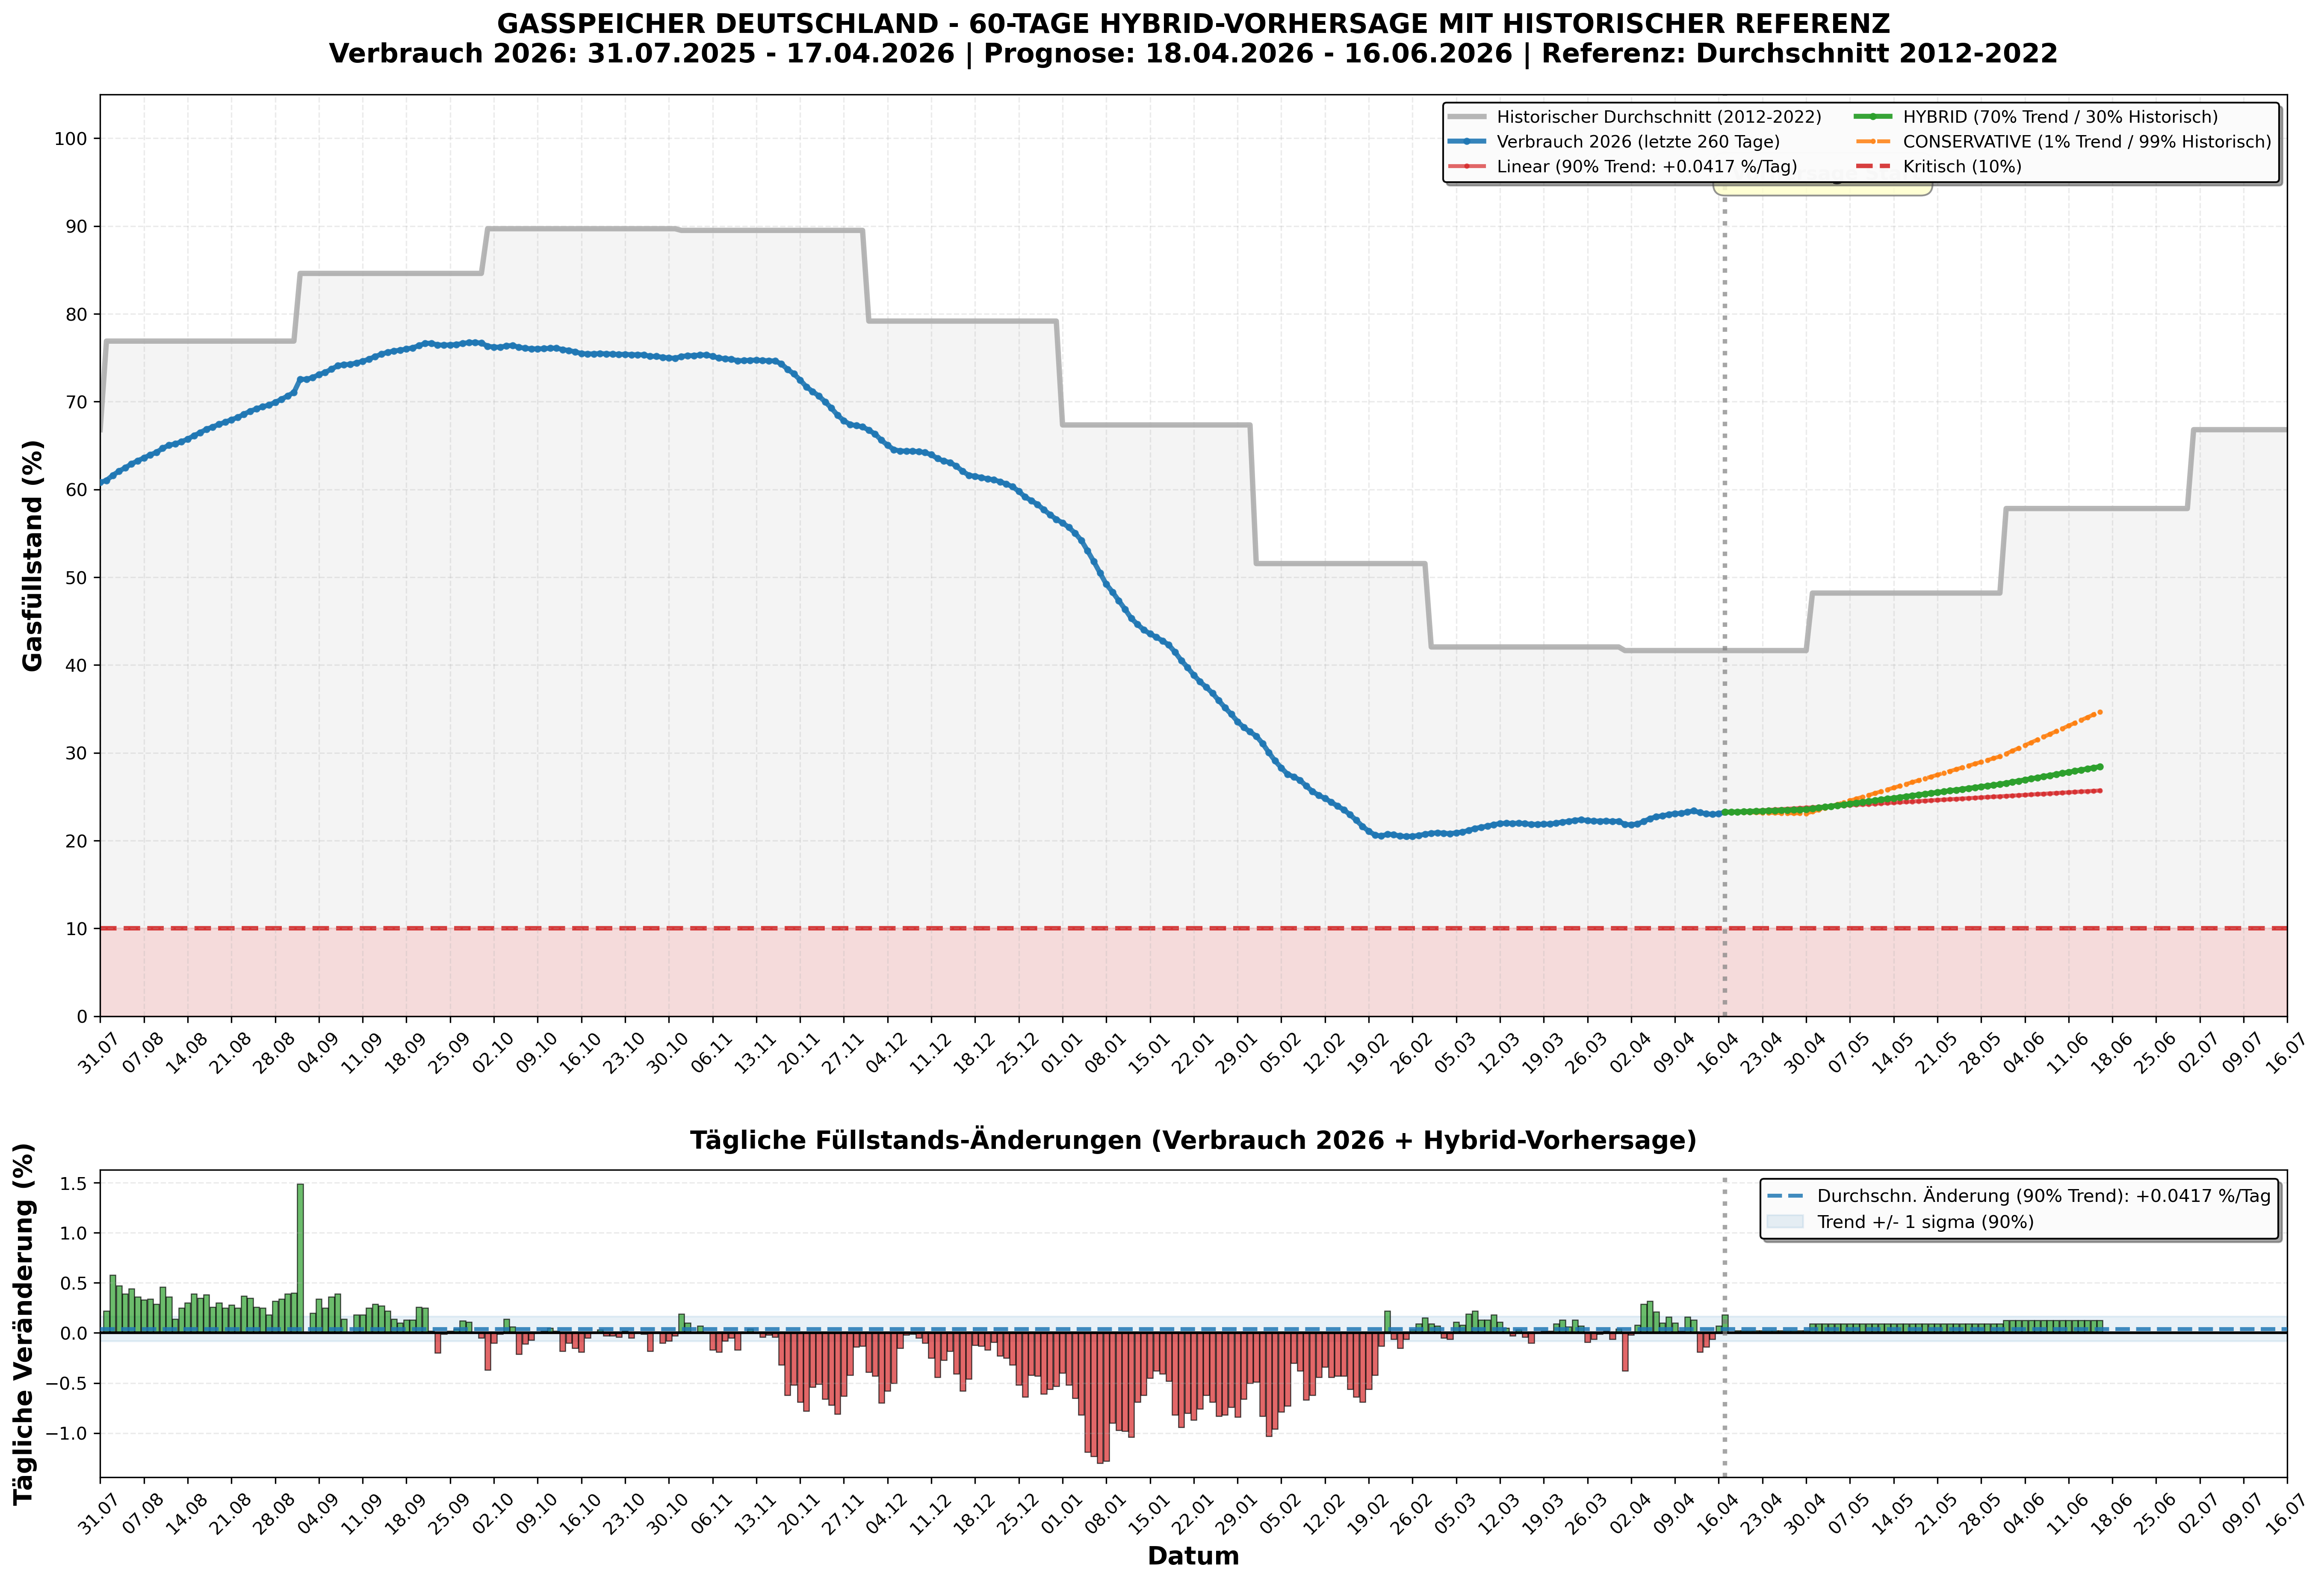This screenshot has height=1582, width=2324.
Task: Click legend label 'Linear (90% Trend: +0.0417 %/Tag)'
Action: click(1647, 167)
